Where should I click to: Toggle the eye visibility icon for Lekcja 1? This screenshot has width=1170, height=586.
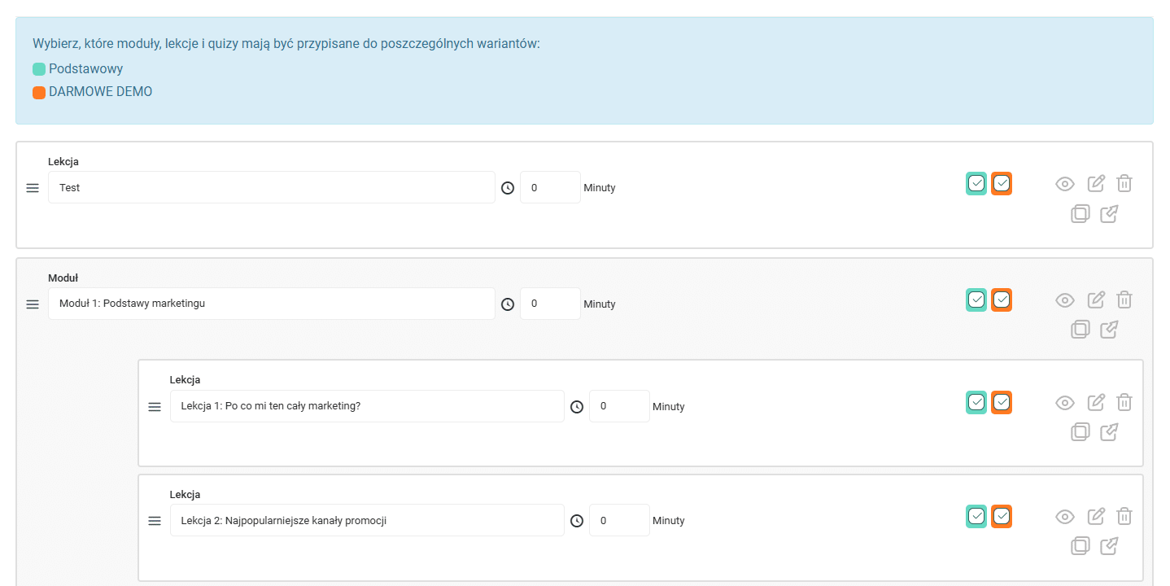(1065, 403)
